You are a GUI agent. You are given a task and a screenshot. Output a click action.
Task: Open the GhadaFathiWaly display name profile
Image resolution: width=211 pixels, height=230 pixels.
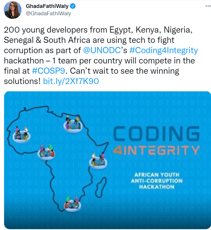coord(48,6)
